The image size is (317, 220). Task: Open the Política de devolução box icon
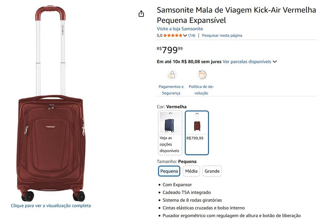coord(202,75)
